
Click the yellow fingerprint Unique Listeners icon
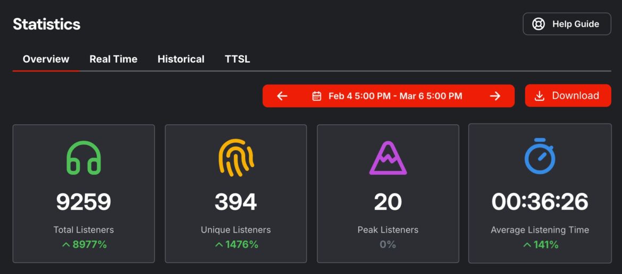(x=236, y=158)
